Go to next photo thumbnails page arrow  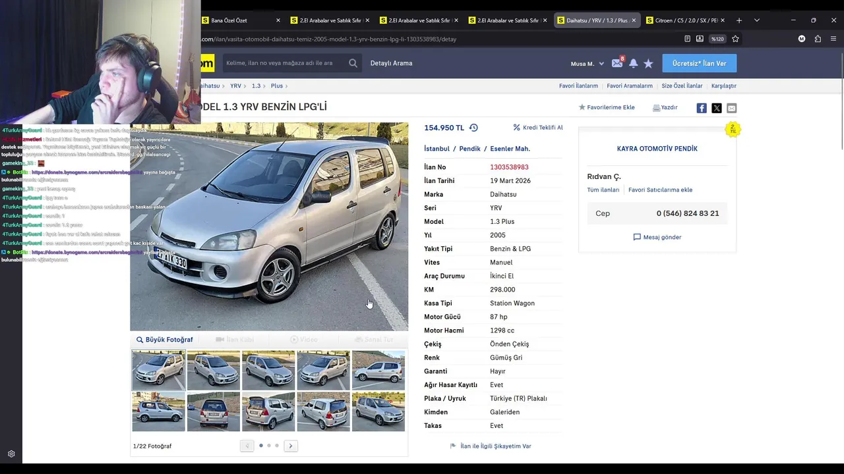pyautogui.click(x=290, y=446)
